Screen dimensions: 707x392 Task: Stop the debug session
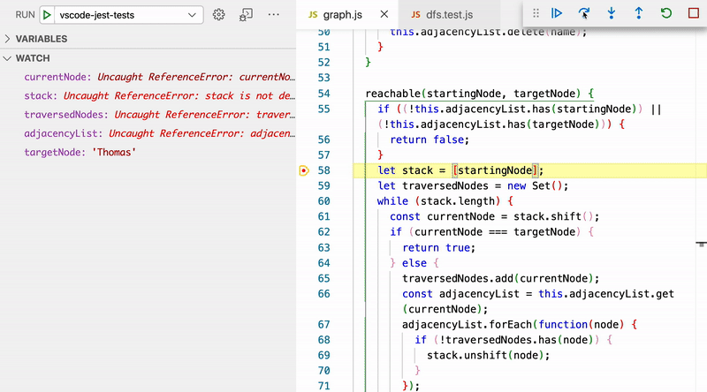click(694, 13)
